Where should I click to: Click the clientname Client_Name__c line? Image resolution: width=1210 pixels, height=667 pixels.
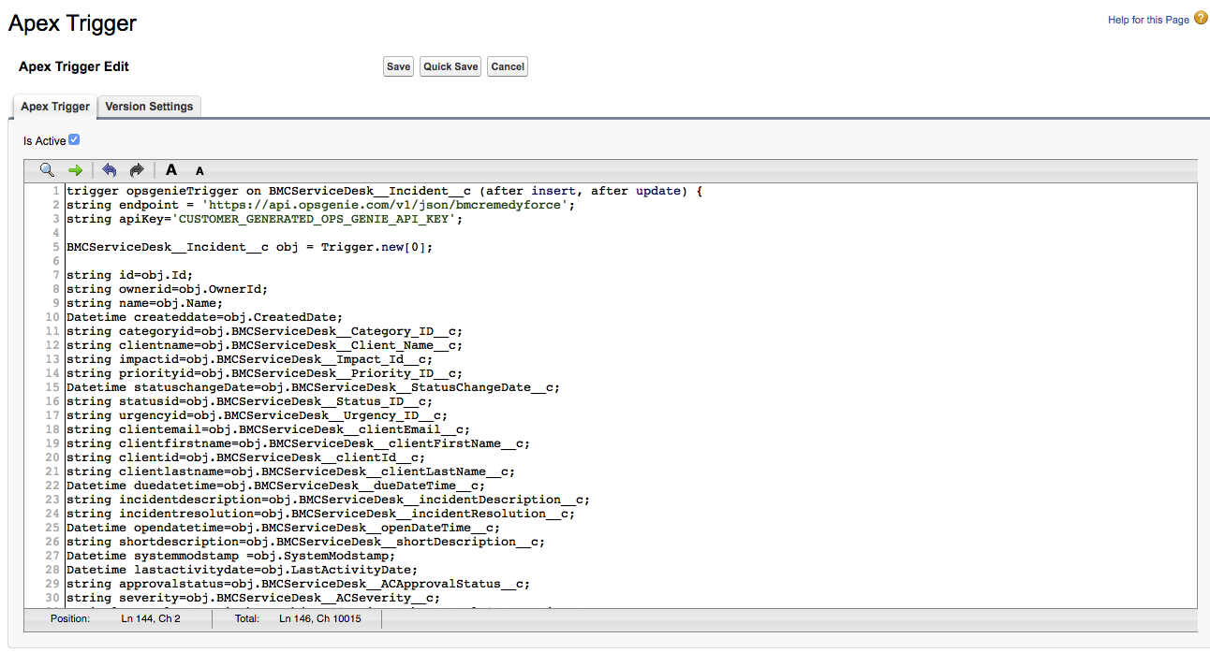265,345
